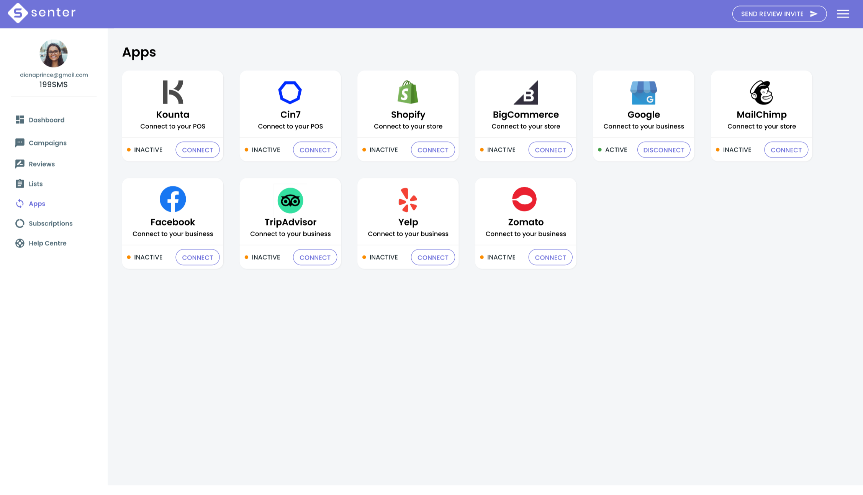Viewport: 863px width, 495px height.
Task: Open the Senter logo home icon
Action: pyautogui.click(x=18, y=13)
